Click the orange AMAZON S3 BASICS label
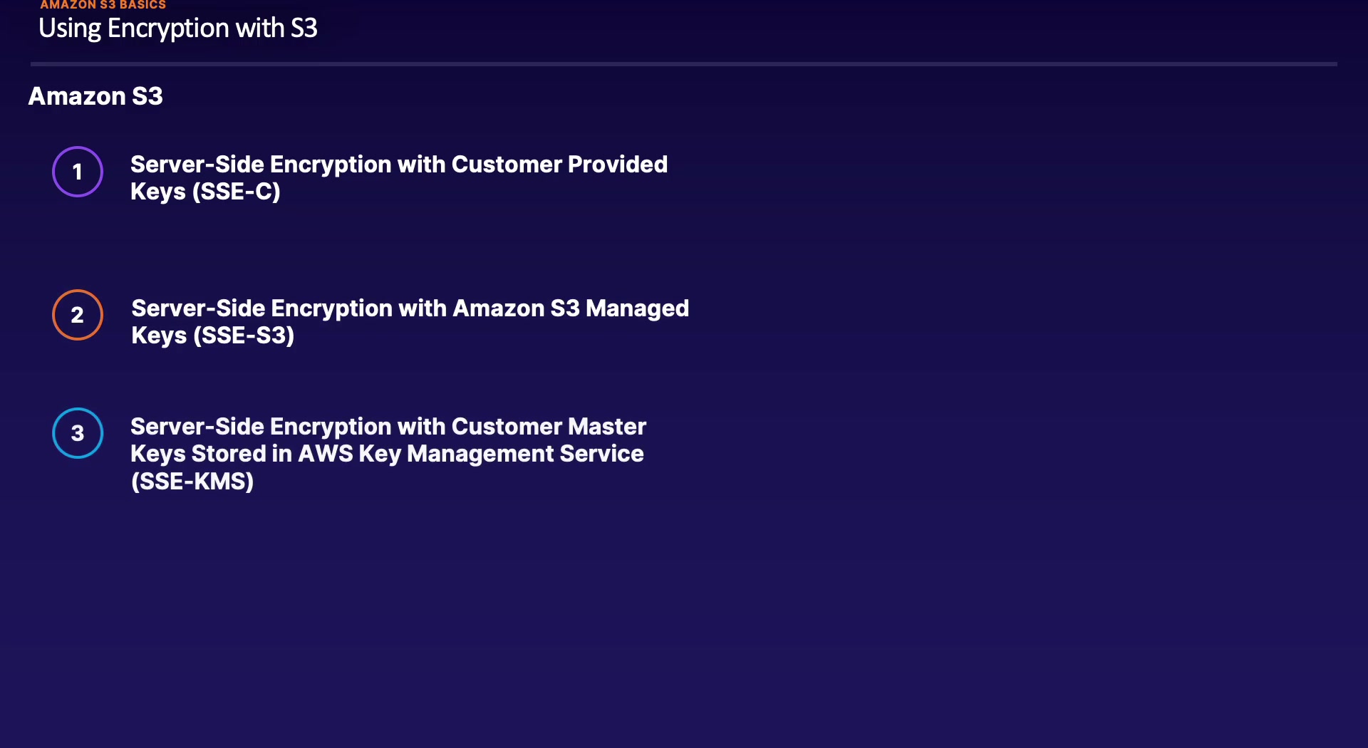The height and width of the screenshot is (748, 1368). 103,5
